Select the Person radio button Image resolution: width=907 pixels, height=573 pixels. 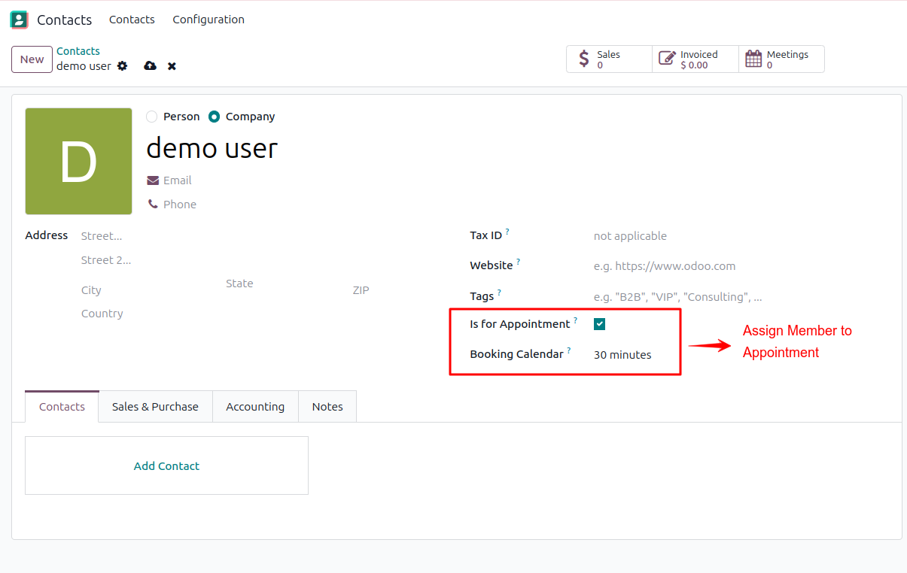(x=151, y=117)
